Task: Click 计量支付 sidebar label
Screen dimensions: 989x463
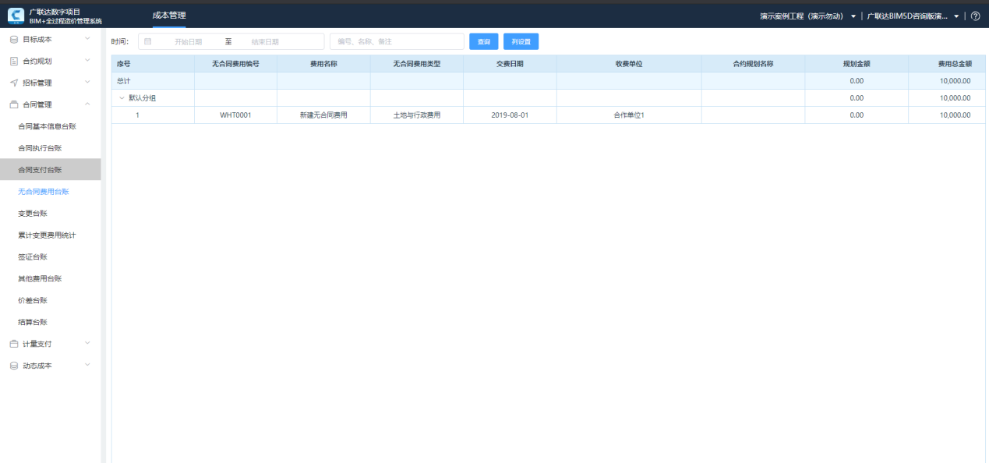Action: pyautogui.click(x=37, y=344)
